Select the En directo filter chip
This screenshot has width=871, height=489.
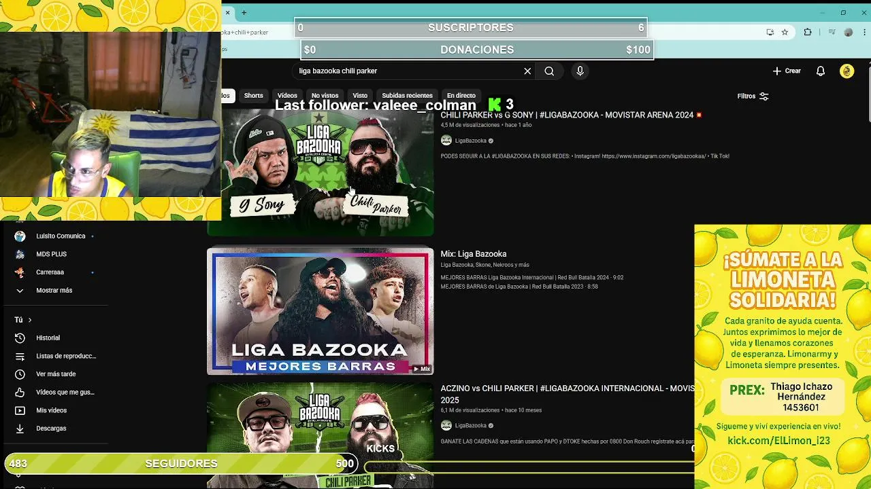(x=461, y=96)
